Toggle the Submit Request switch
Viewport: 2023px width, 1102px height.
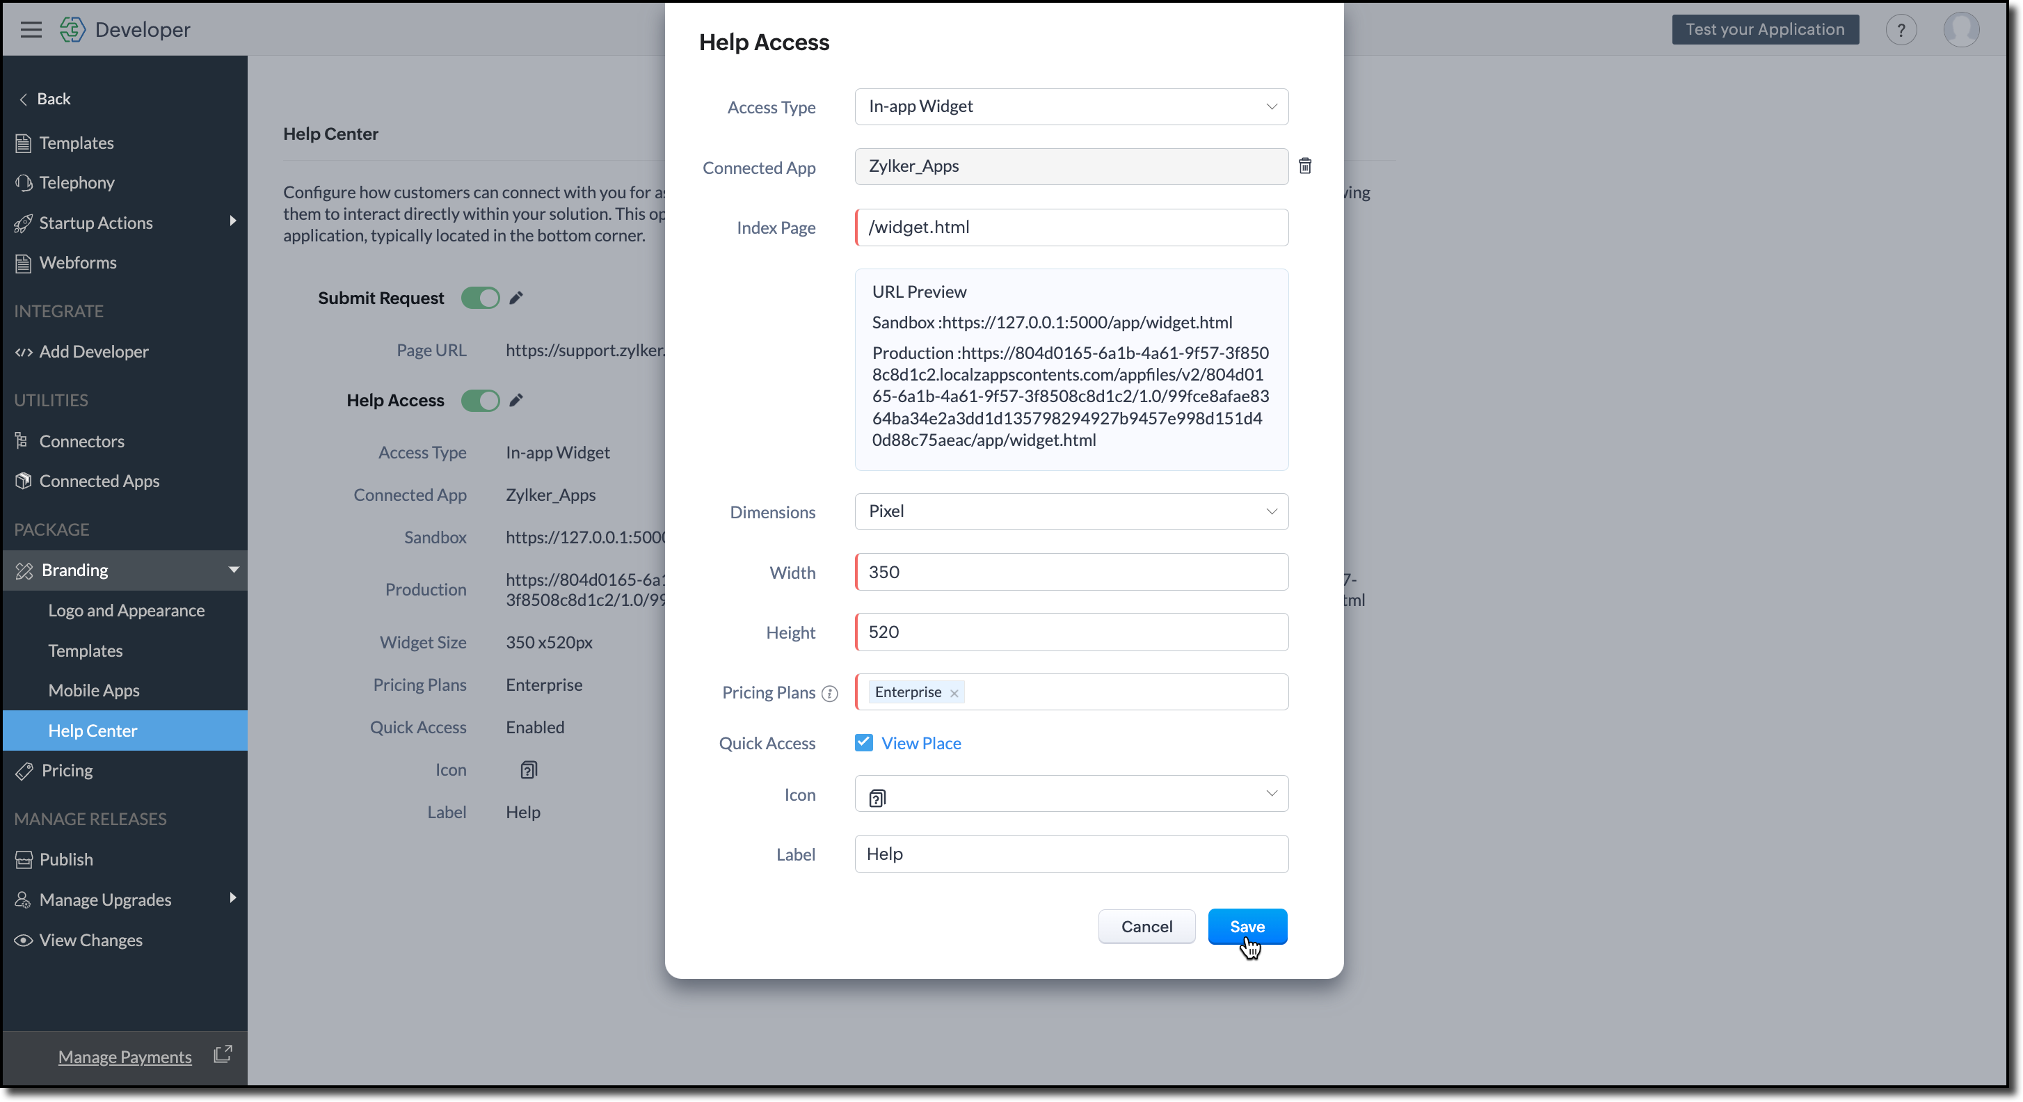coord(480,298)
